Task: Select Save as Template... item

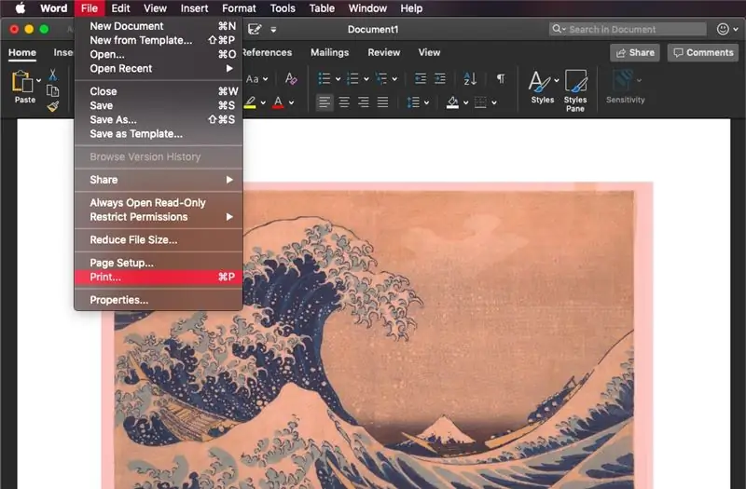Action: (x=159, y=134)
